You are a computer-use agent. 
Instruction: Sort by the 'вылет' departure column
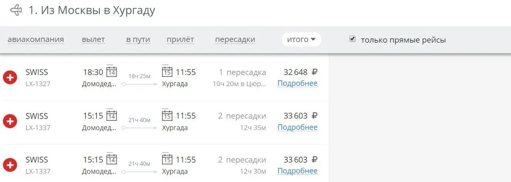(93, 39)
